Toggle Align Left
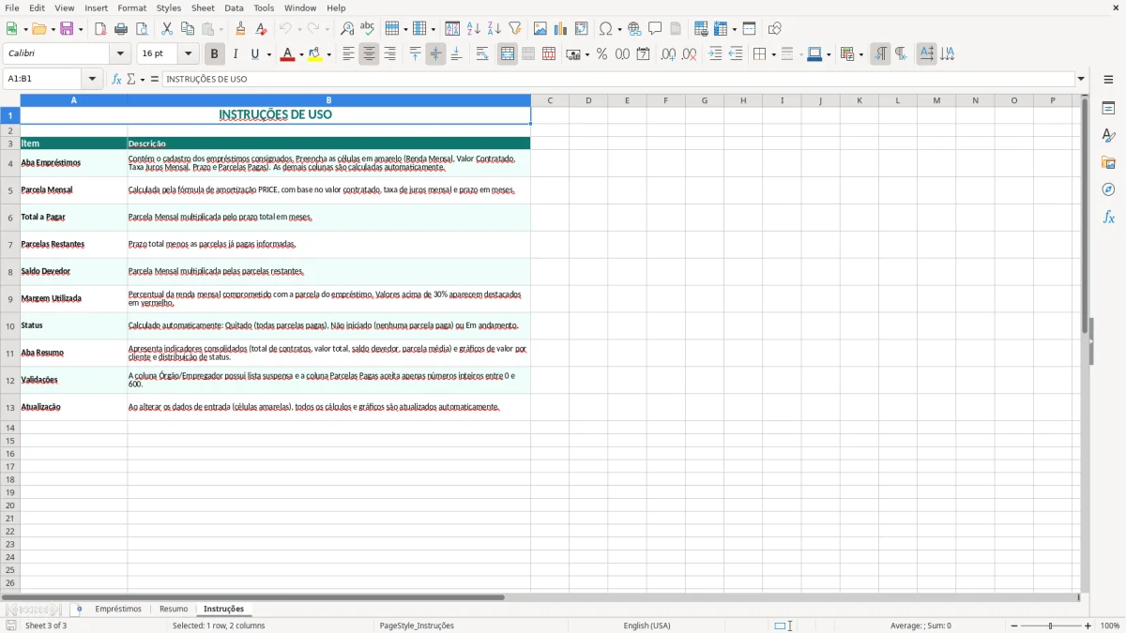The width and height of the screenshot is (1126, 633). pos(348,54)
